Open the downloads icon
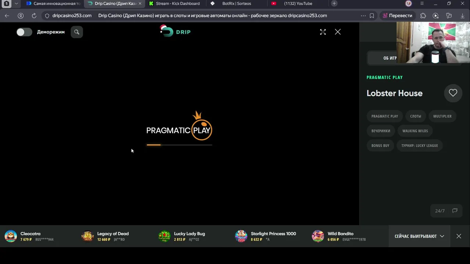The height and width of the screenshot is (264, 470). [462, 16]
